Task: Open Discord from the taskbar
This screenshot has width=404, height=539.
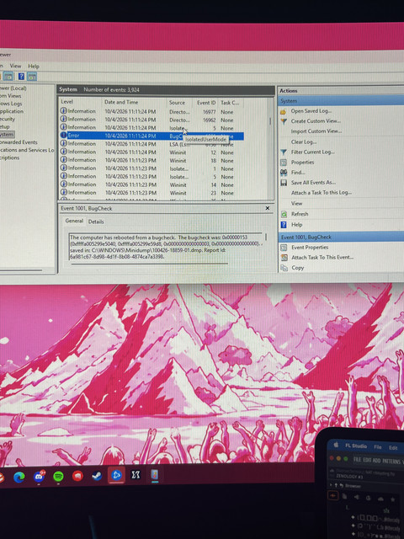Action: 40,477
